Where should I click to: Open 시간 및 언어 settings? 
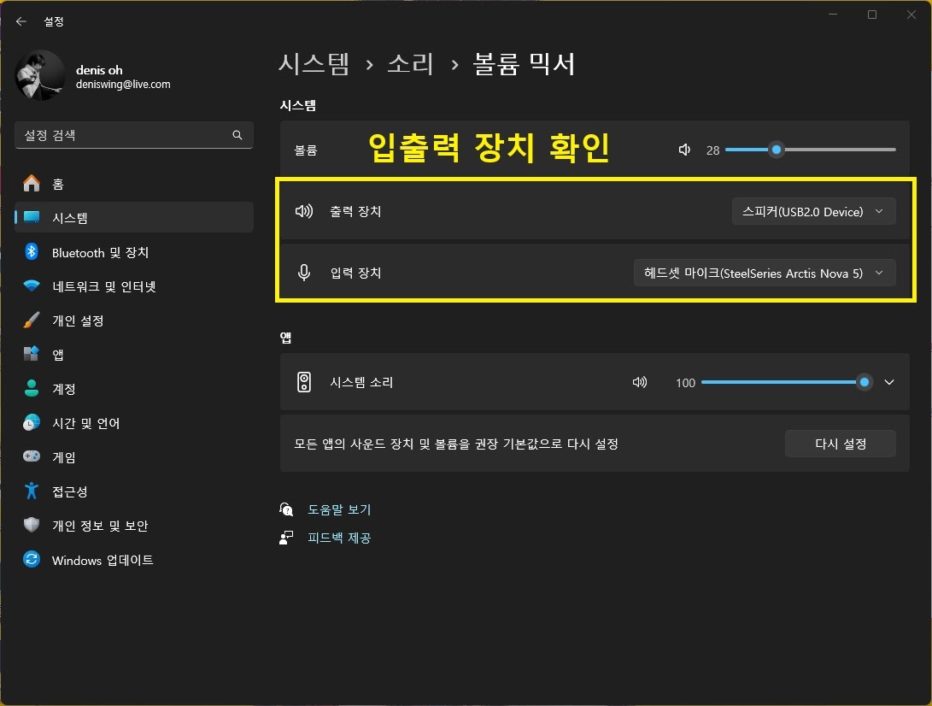[134, 423]
